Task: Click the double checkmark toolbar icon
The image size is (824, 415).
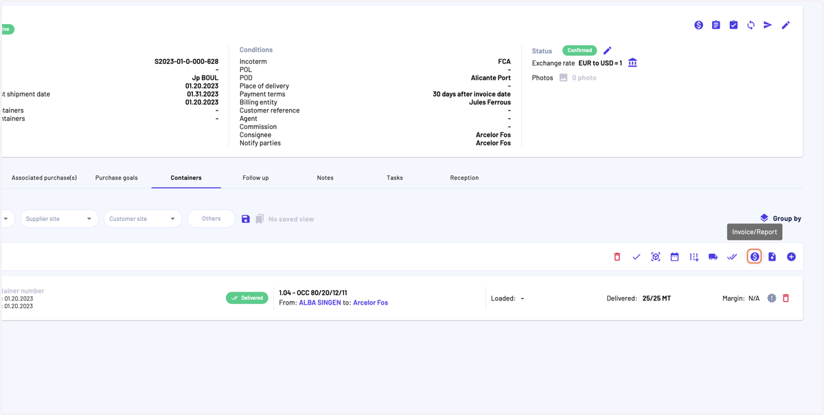Action: click(732, 257)
